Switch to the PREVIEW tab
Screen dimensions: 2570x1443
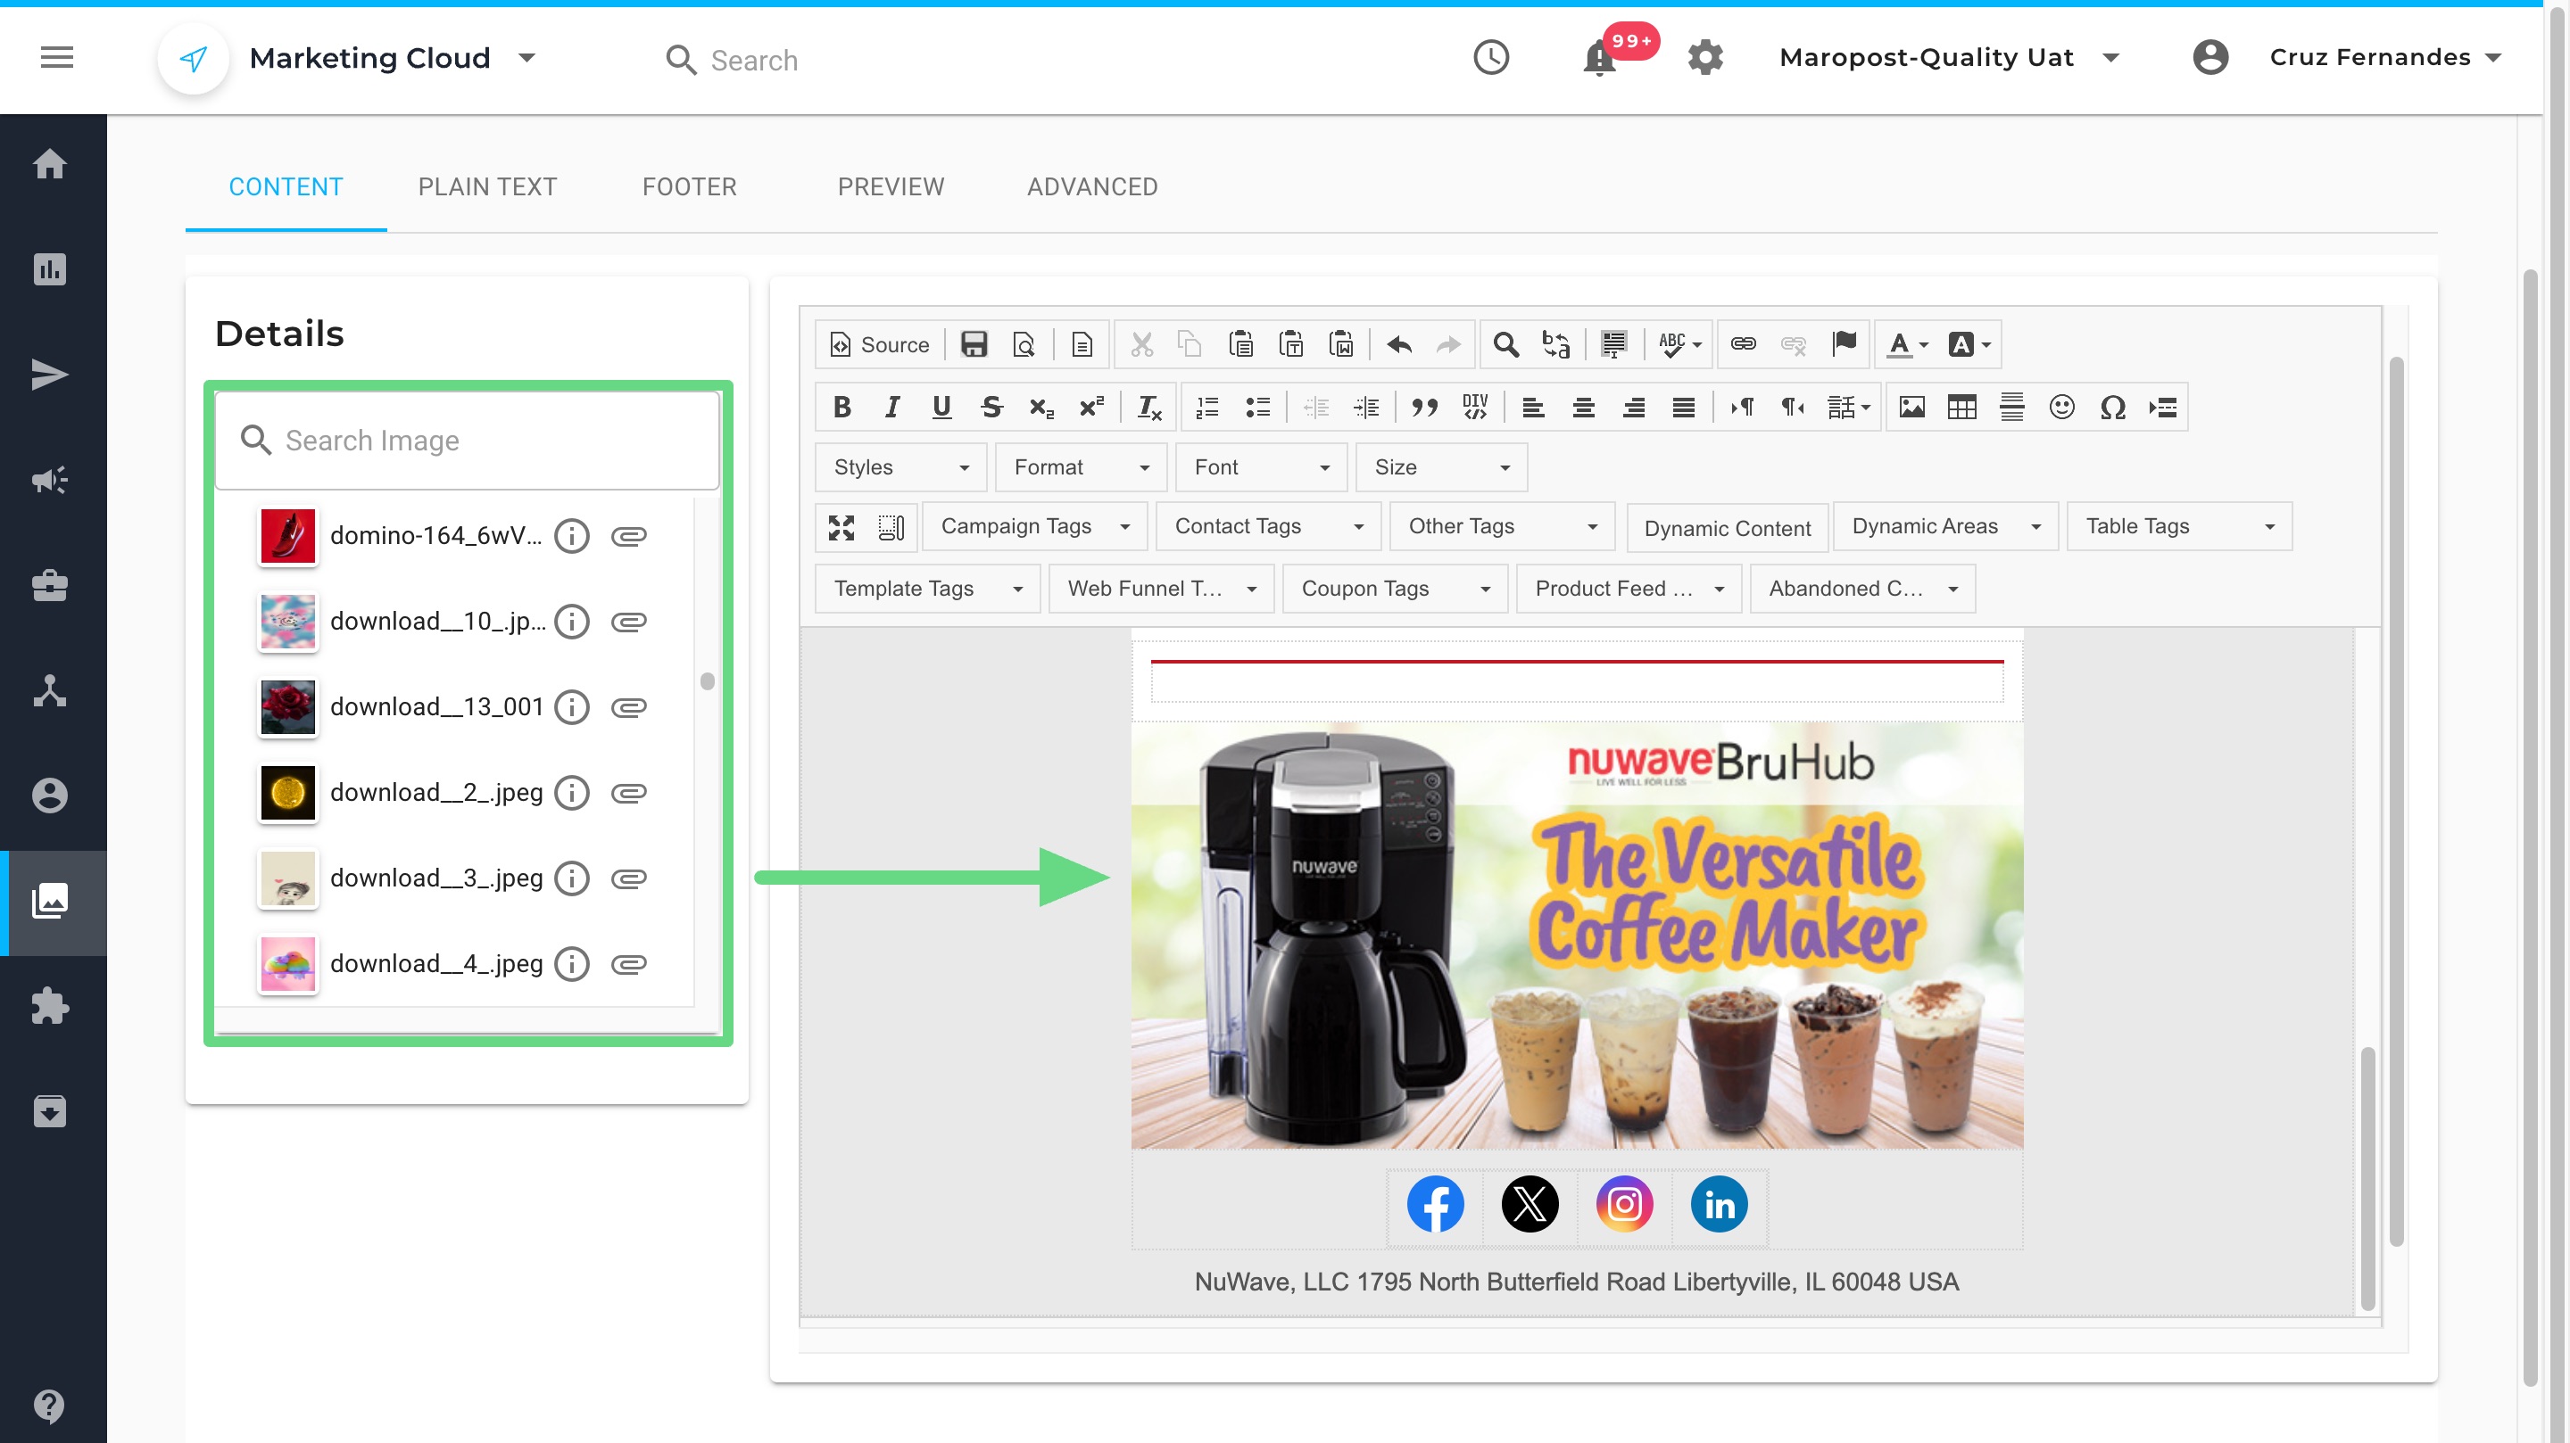coord(890,186)
